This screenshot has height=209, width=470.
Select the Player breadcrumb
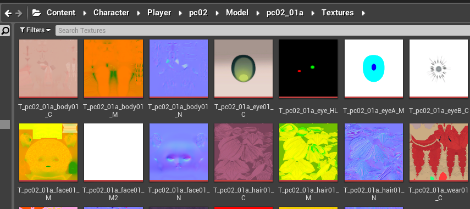coord(159,13)
